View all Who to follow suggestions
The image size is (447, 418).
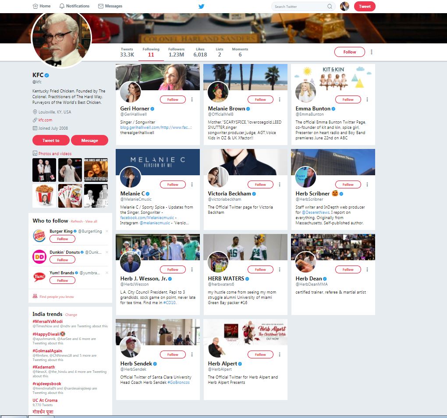coord(91,221)
